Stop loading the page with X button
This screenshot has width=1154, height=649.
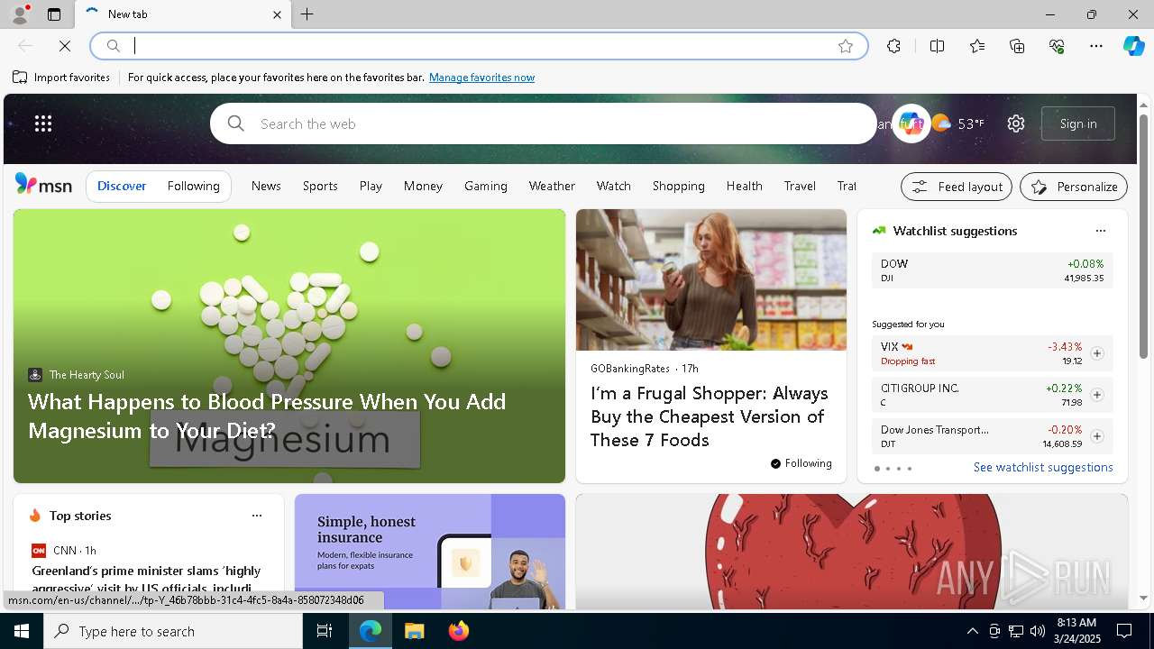click(65, 46)
